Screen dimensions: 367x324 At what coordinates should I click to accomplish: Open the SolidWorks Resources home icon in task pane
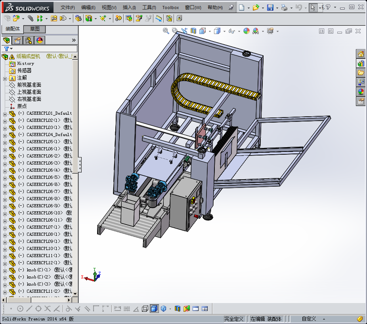361,54
